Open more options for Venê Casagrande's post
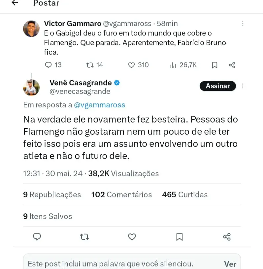Image resolution: width=263 pixels, height=269 pixels. click(243, 86)
